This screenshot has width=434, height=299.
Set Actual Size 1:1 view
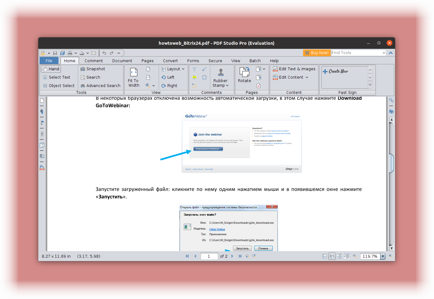coord(148,77)
